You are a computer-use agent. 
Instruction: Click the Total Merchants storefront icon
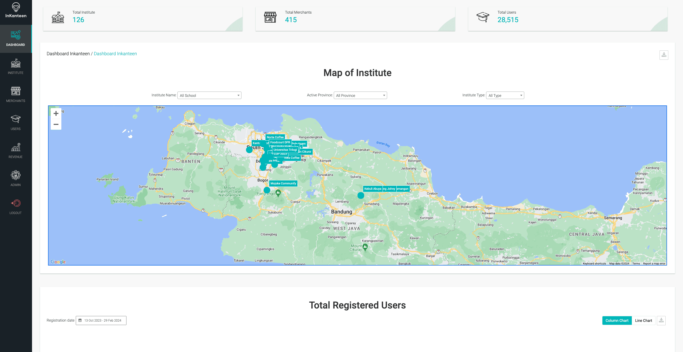(270, 17)
